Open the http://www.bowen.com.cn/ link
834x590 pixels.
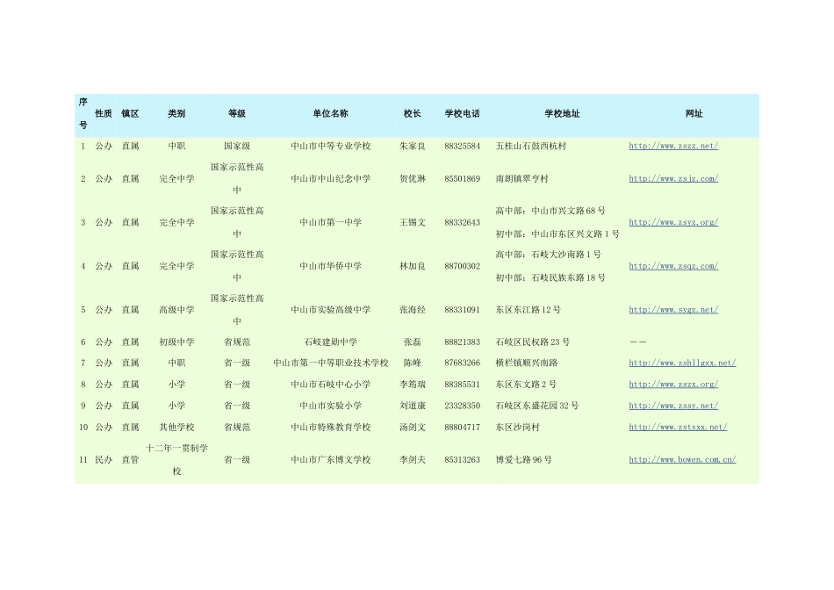(x=682, y=460)
